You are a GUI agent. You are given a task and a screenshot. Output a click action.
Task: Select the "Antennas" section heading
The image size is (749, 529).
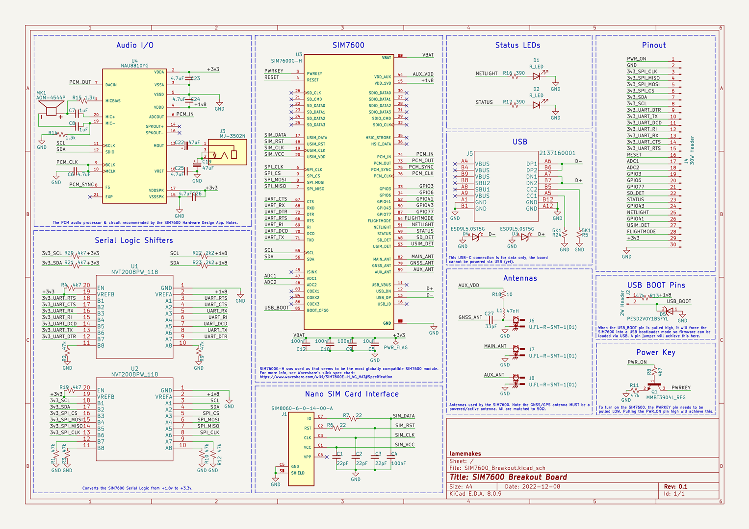click(520, 278)
